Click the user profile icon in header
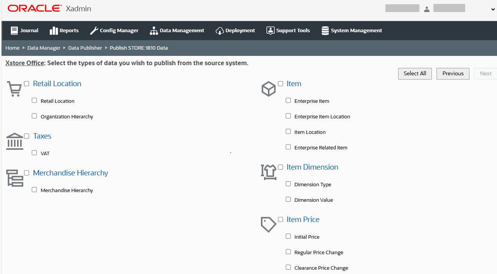 [426, 9]
